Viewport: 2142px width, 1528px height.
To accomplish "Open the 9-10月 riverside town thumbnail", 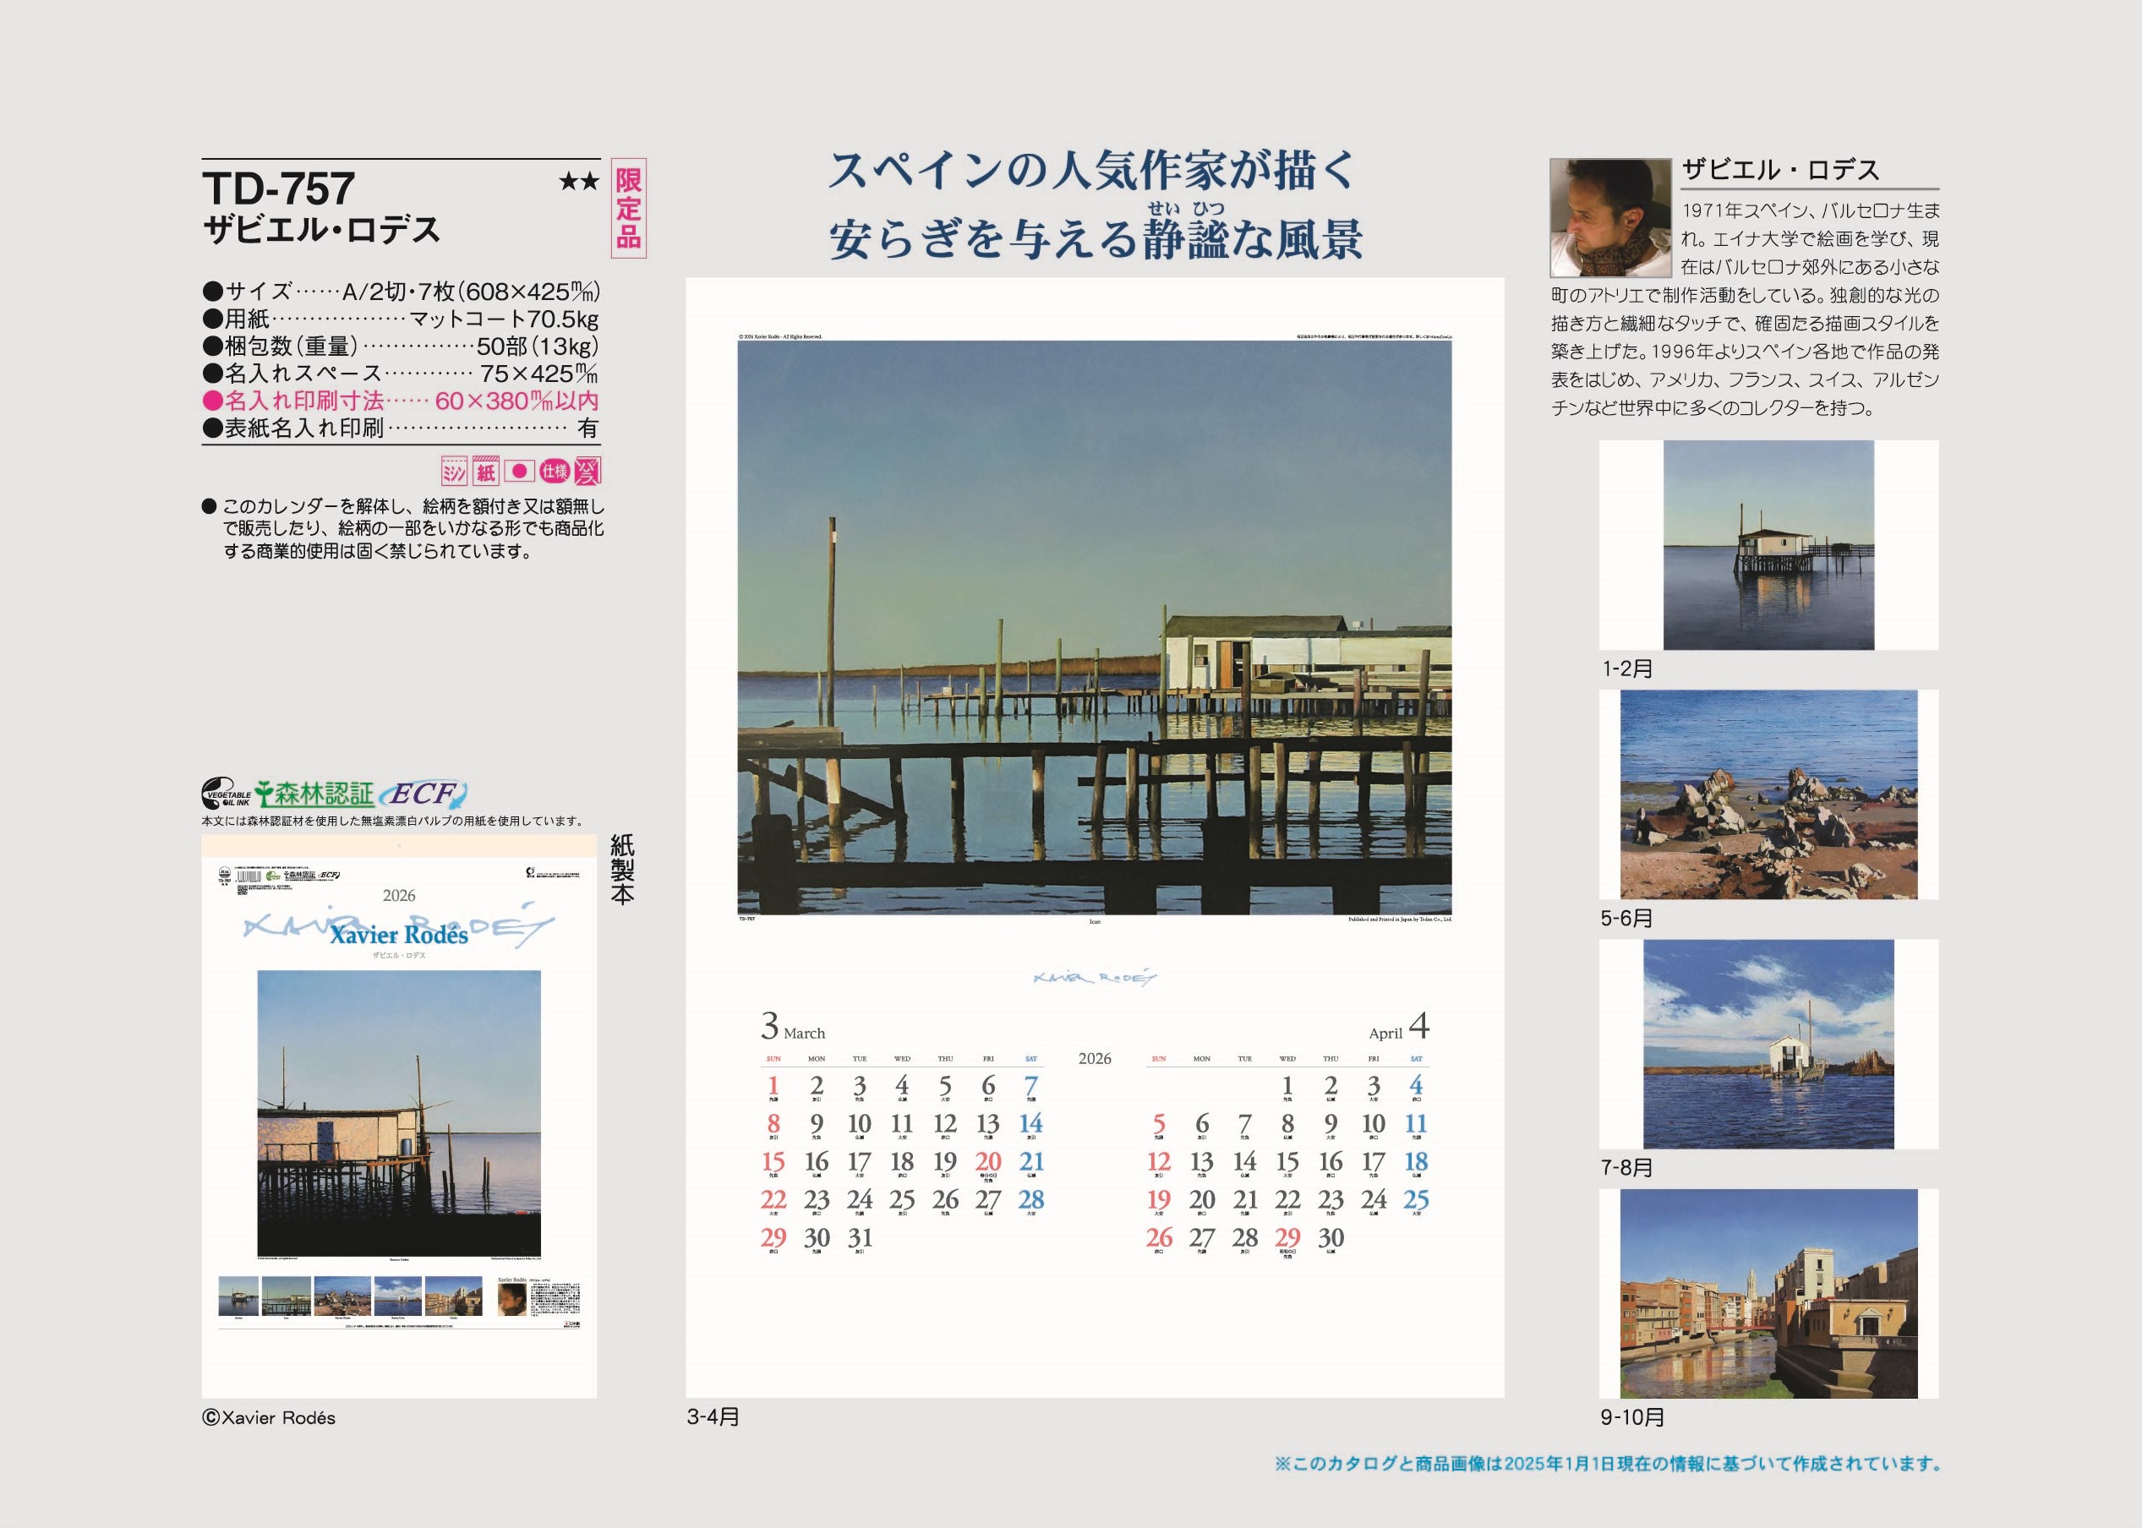I will (1768, 1293).
